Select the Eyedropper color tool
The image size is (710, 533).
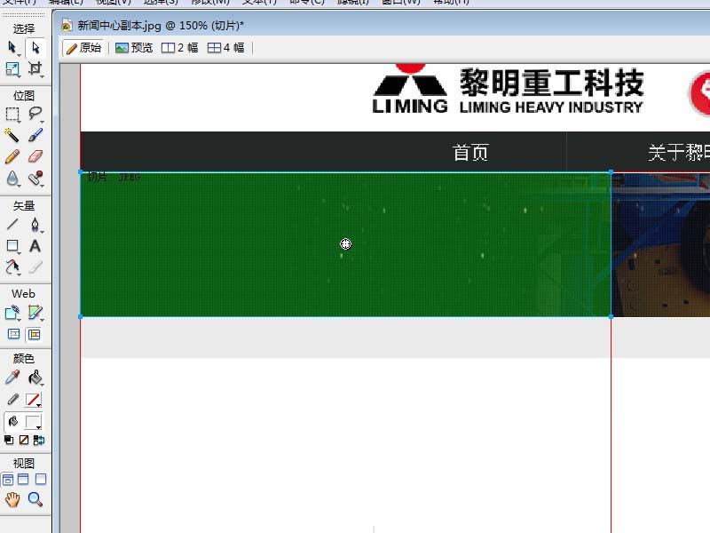[x=12, y=378]
